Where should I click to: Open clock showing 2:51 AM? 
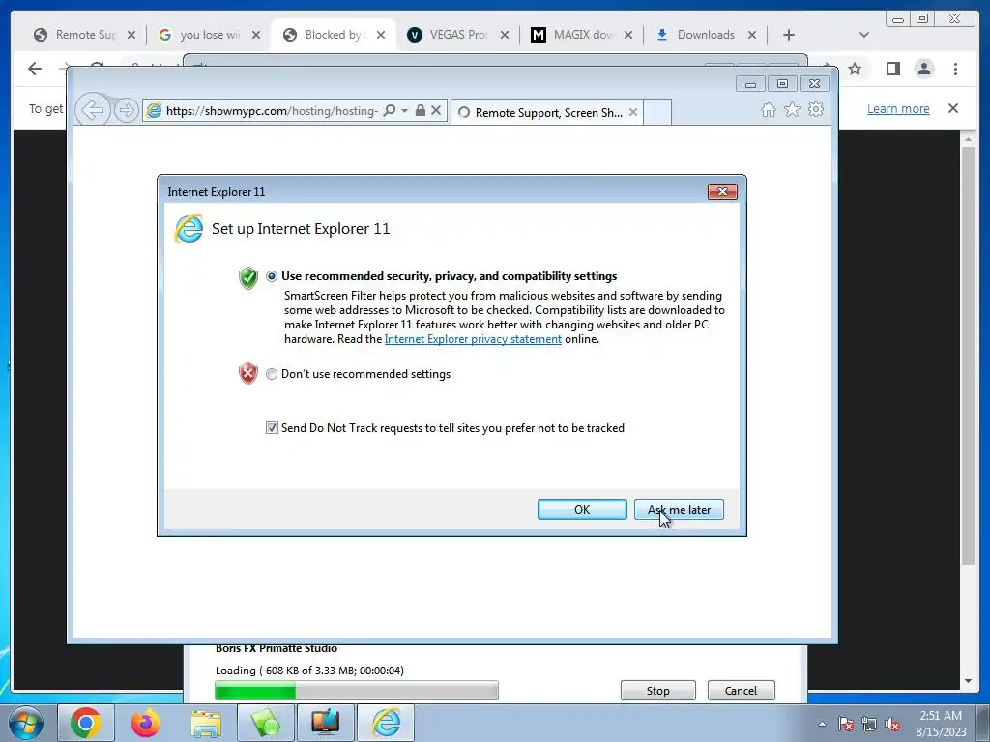pyautogui.click(x=941, y=724)
